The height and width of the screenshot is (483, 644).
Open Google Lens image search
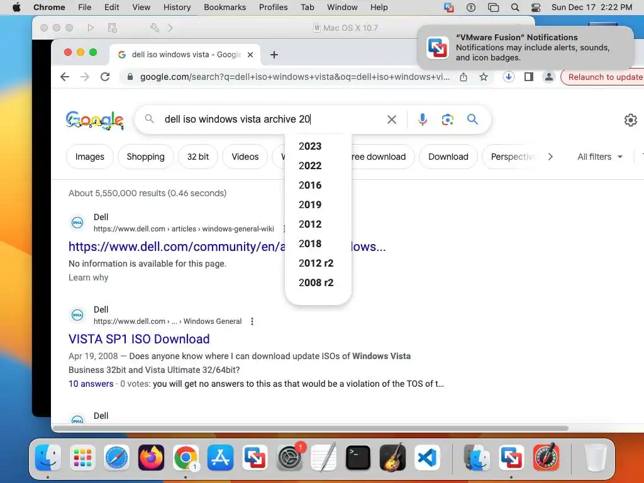coord(447,119)
